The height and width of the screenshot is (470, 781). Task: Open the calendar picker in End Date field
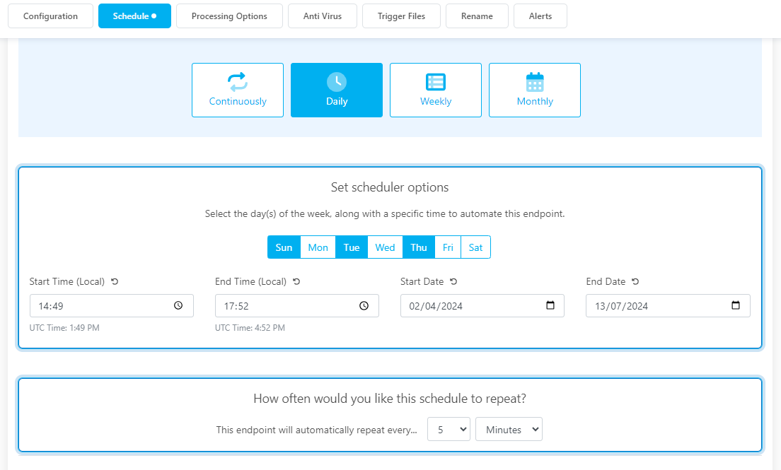(x=735, y=305)
